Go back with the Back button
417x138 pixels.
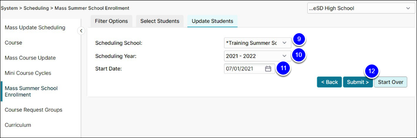[329, 82]
